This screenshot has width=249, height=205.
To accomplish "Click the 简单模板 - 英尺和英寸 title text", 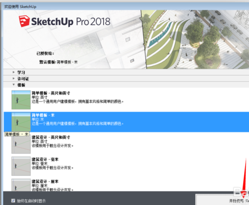I will point(51,93).
